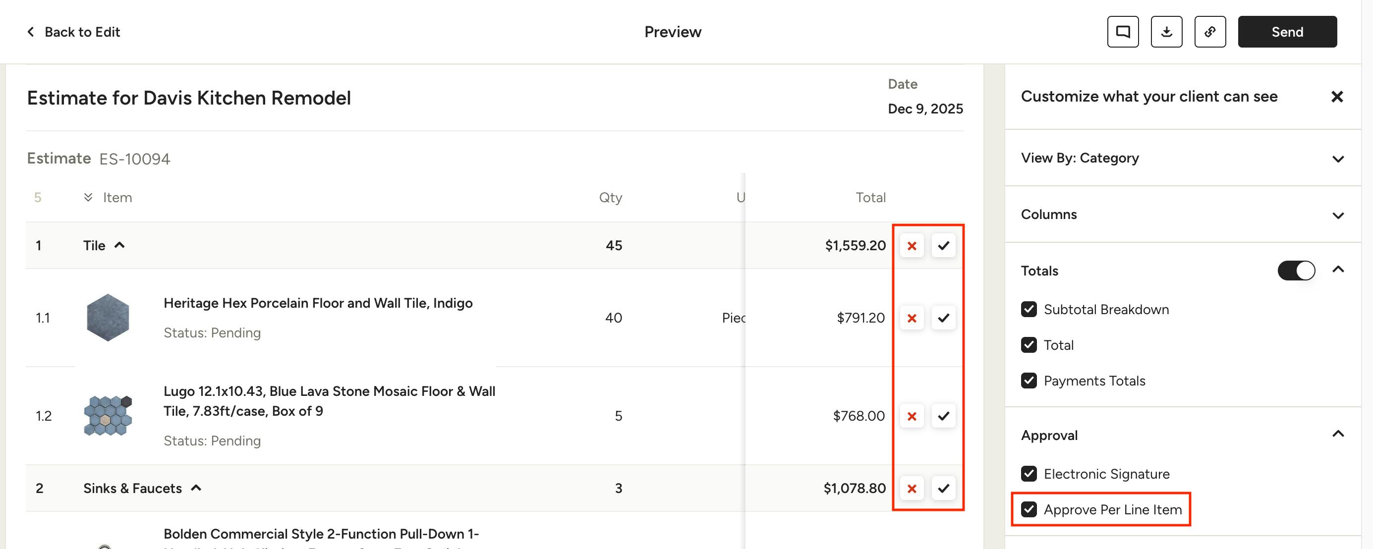Screen dimensions: 1373x549
Task: Approve the Tile category with checkmark
Action: point(943,246)
